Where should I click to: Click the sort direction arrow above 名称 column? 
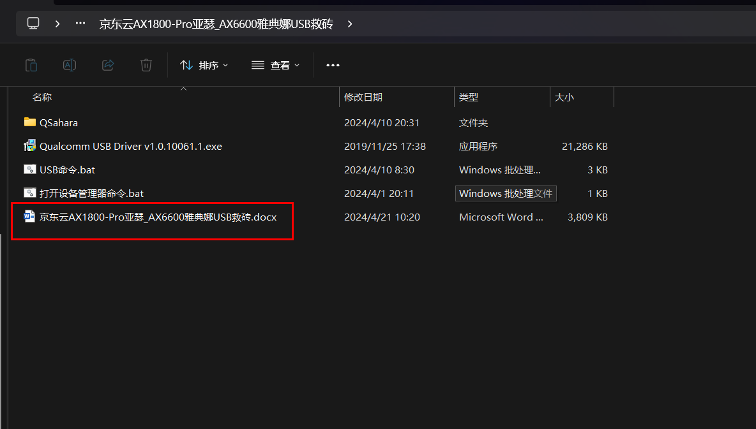183,89
